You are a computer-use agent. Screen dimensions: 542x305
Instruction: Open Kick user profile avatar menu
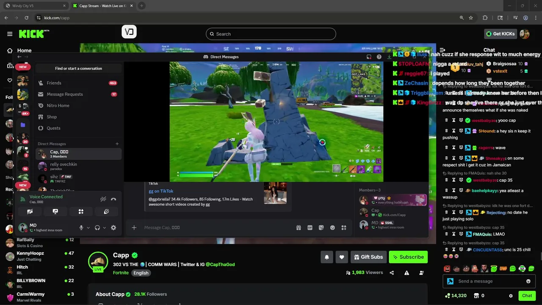pos(525,34)
